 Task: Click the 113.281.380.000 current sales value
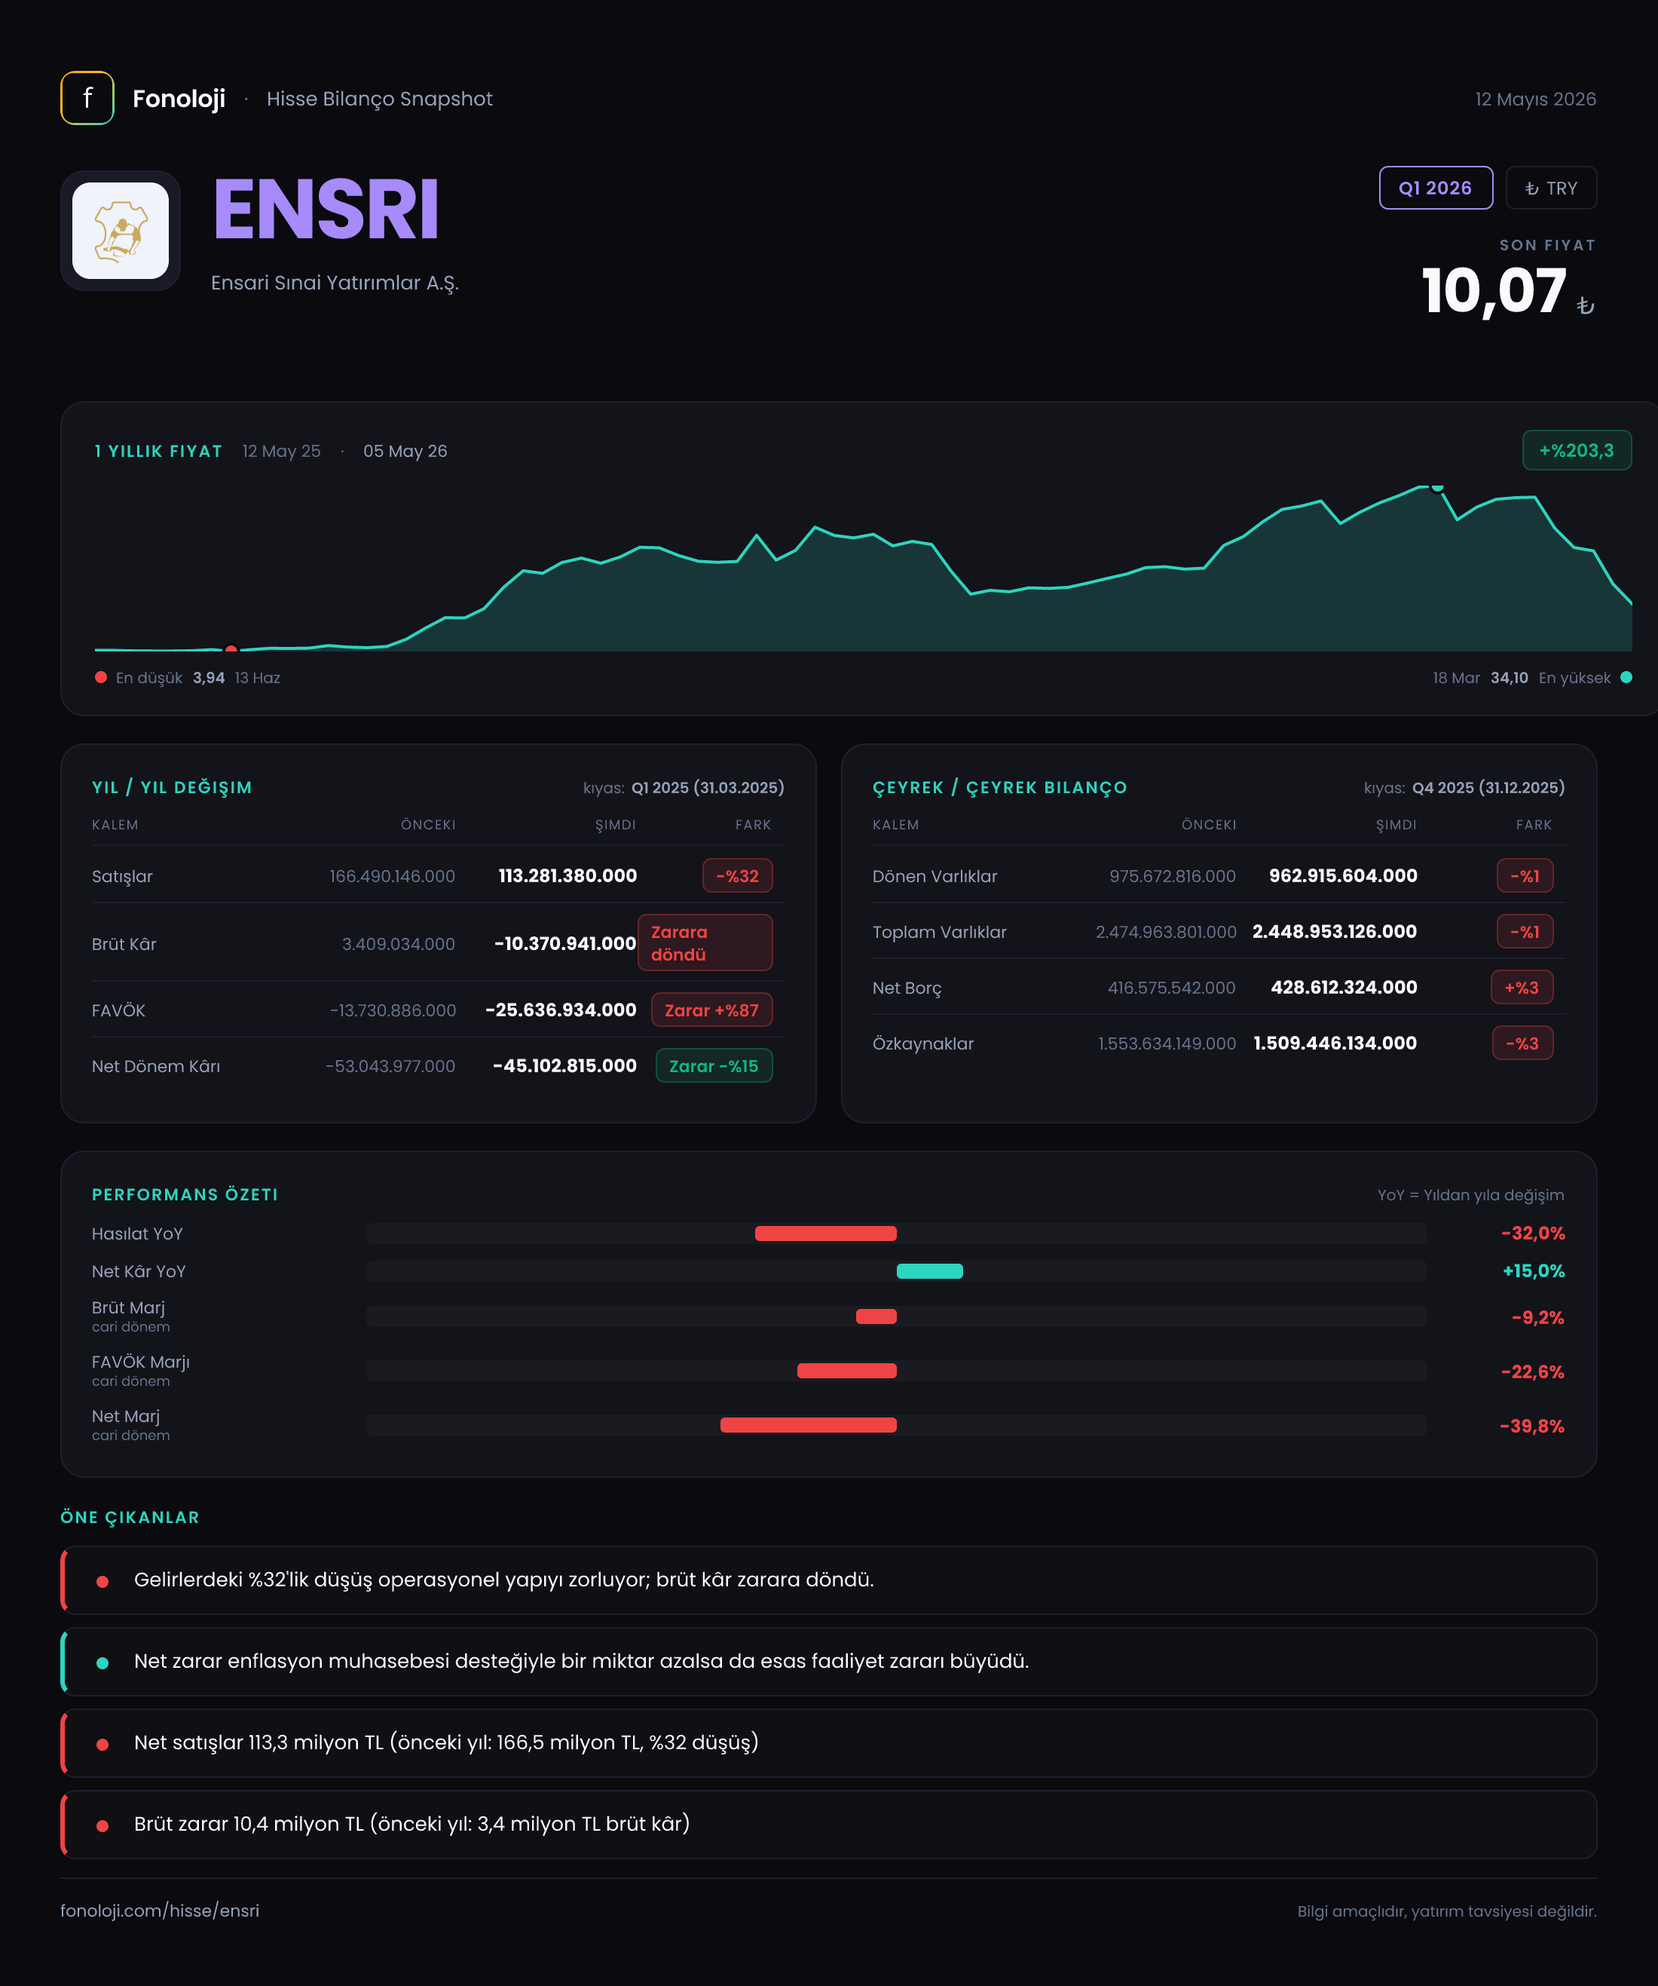pyautogui.click(x=567, y=875)
